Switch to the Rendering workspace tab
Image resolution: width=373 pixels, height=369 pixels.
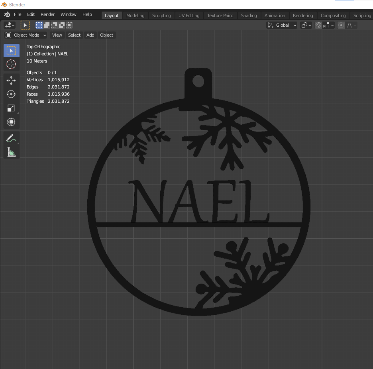click(303, 16)
